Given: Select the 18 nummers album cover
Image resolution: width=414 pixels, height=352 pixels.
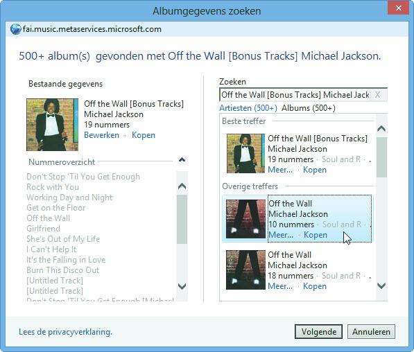Looking at the screenshot, I should tap(245, 270).
